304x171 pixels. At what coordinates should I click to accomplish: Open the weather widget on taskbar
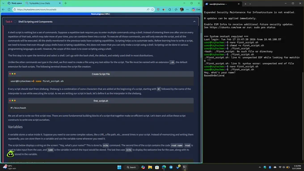pyautogui.click(x=10, y=167)
